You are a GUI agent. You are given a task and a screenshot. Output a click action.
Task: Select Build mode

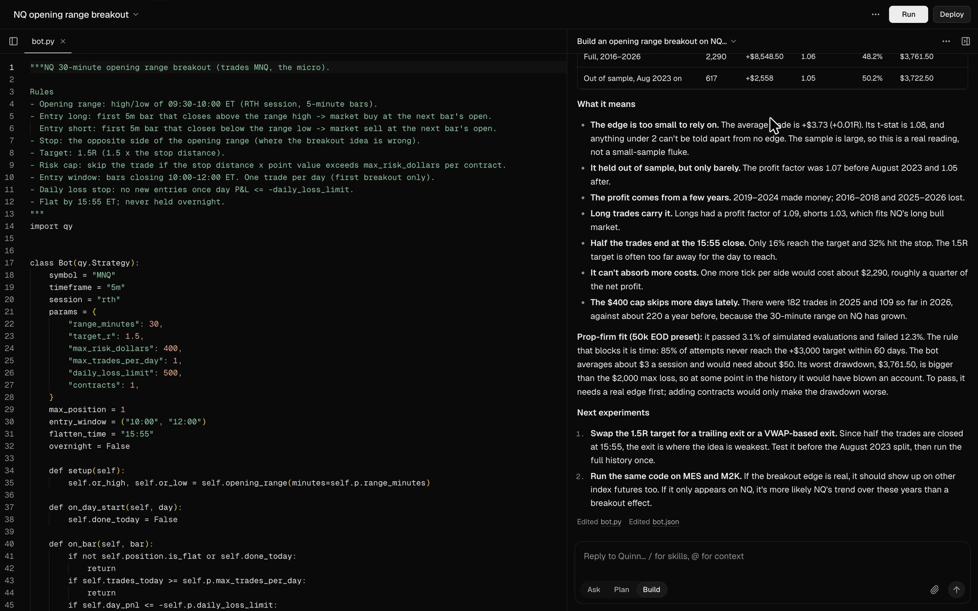click(651, 590)
